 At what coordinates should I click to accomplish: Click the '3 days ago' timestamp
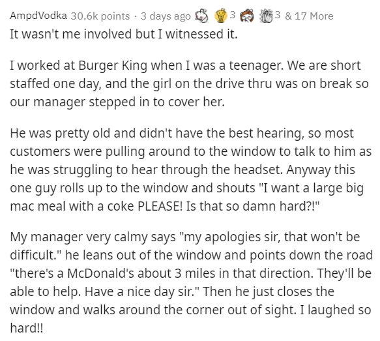click(x=166, y=16)
